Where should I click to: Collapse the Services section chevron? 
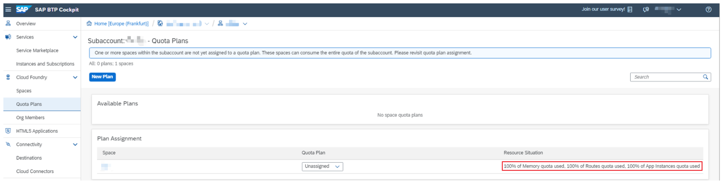[x=75, y=37]
